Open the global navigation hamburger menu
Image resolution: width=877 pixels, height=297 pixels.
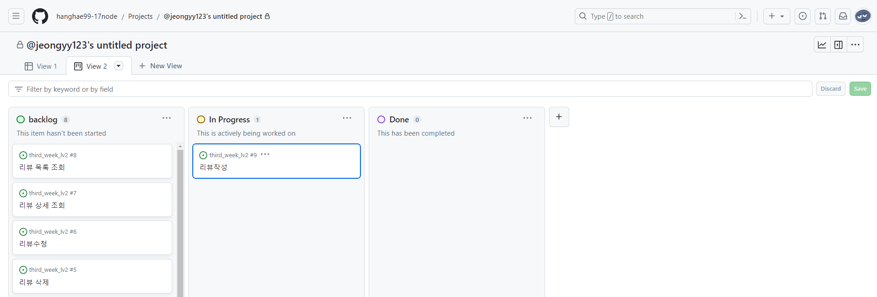[x=16, y=16]
